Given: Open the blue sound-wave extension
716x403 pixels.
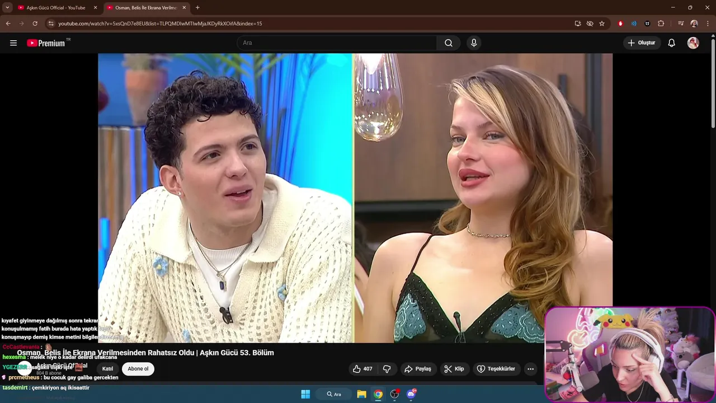Looking at the screenshot, I should pos(634,24).
